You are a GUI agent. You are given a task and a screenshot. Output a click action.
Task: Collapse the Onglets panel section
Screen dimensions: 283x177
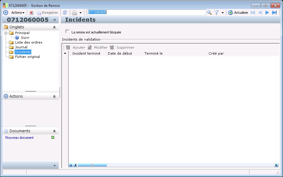click(54, 27)
